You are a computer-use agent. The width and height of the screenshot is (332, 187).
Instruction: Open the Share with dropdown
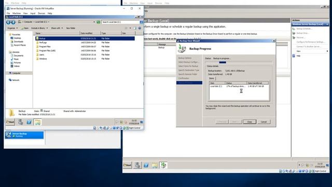click(57, 28)
